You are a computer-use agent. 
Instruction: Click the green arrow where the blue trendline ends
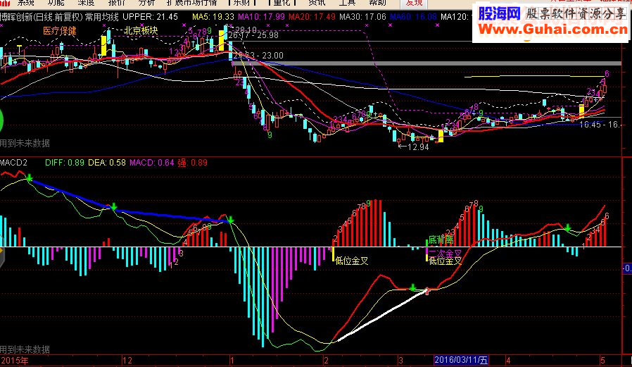point(231,220)
